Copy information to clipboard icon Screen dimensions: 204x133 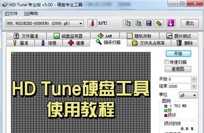(128, 23)
